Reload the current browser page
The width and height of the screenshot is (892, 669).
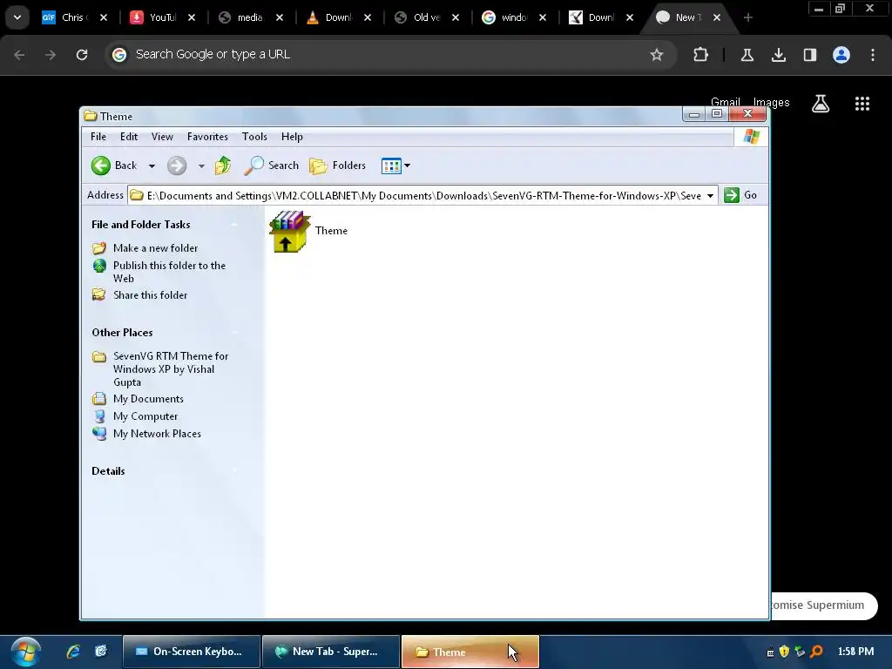pos(82,55)
